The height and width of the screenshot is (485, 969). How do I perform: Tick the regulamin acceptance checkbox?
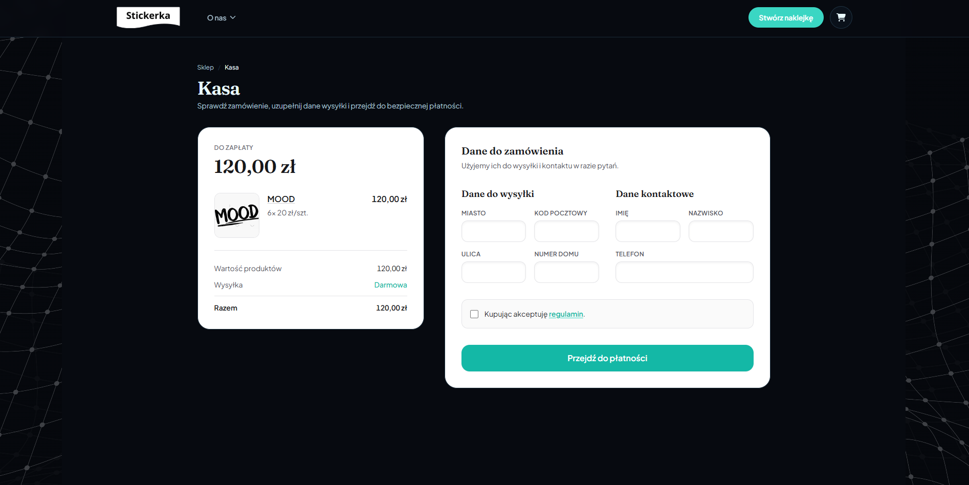pos(474,314)
